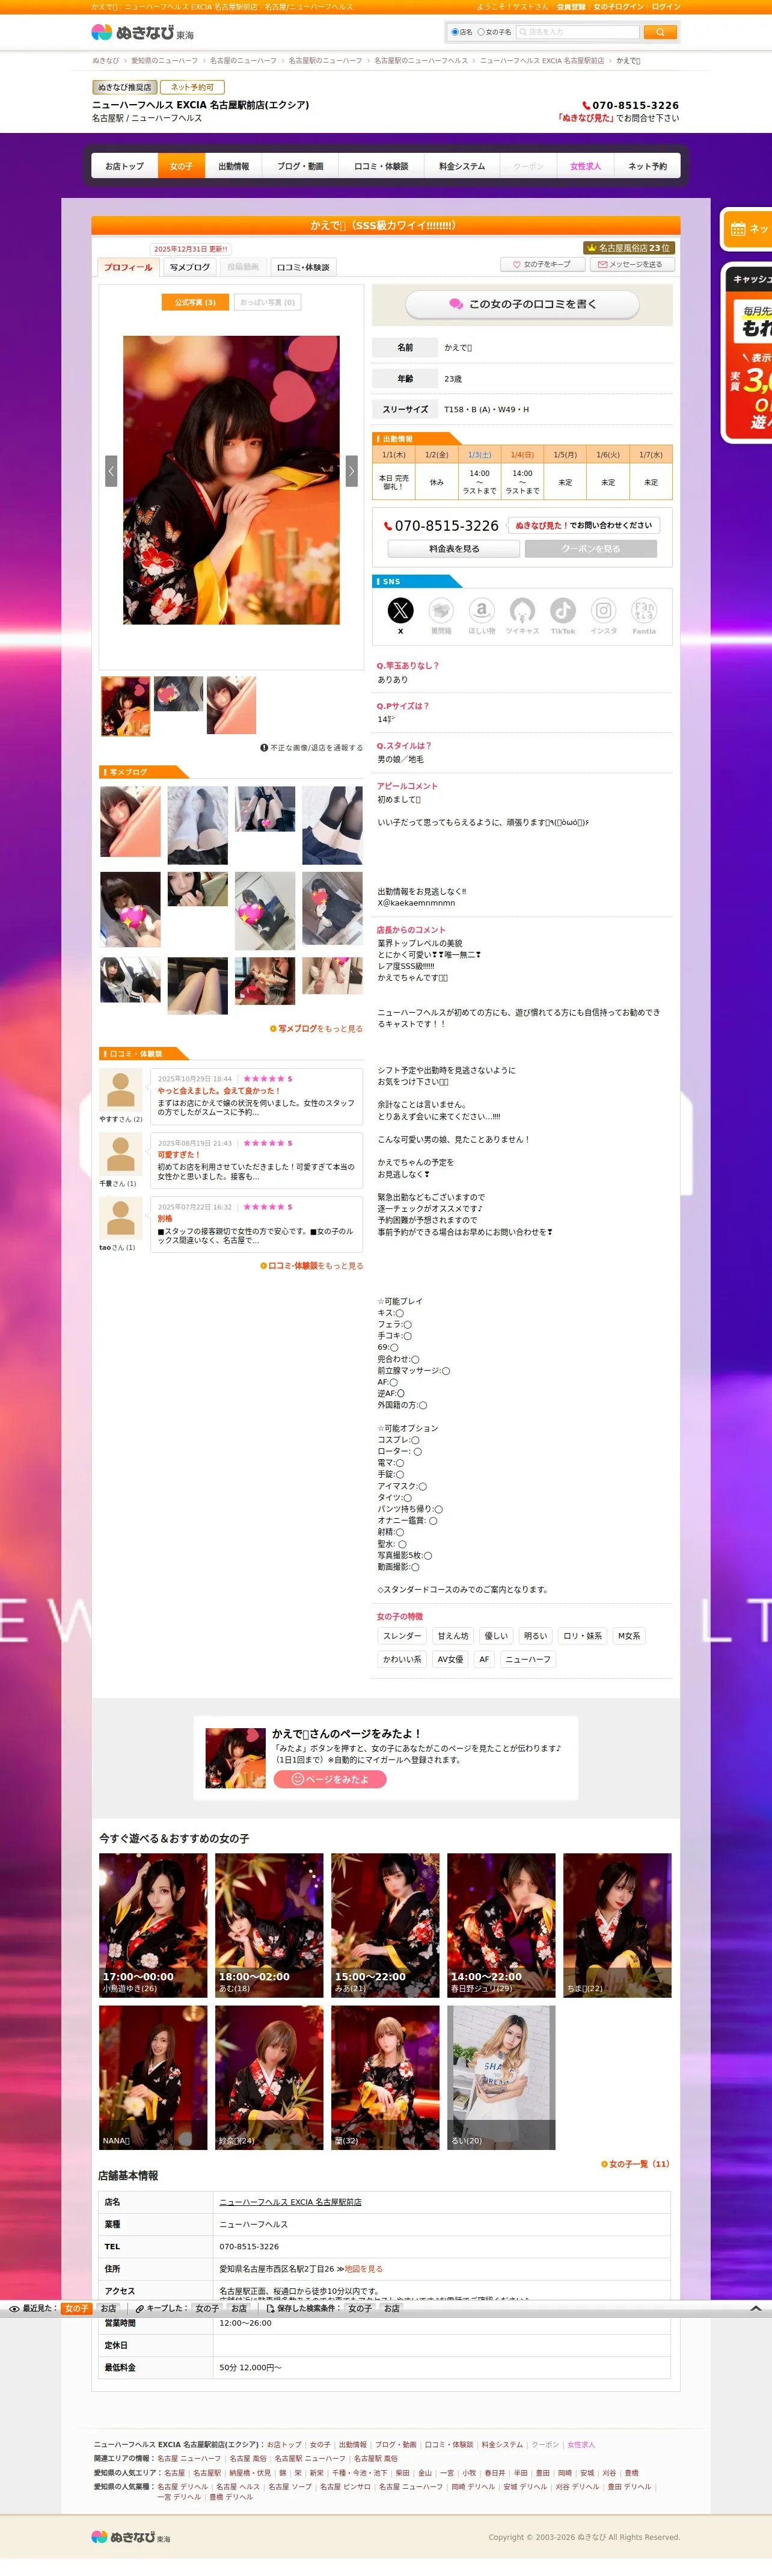
Task: Click the ぬきなび site logo in header
Action: click(142, 32)
